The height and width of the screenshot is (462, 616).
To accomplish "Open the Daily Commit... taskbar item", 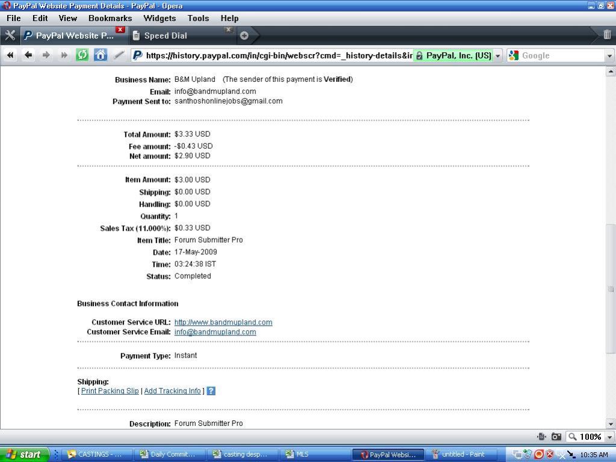I will (x=169, y=455).
